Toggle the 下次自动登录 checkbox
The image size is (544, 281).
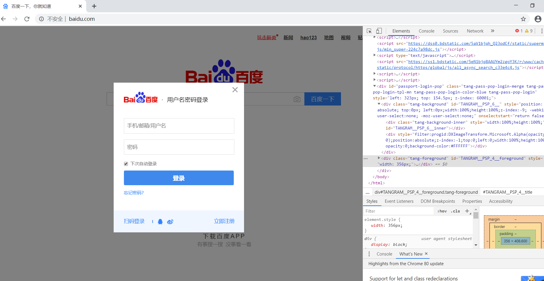coord(126,164)
